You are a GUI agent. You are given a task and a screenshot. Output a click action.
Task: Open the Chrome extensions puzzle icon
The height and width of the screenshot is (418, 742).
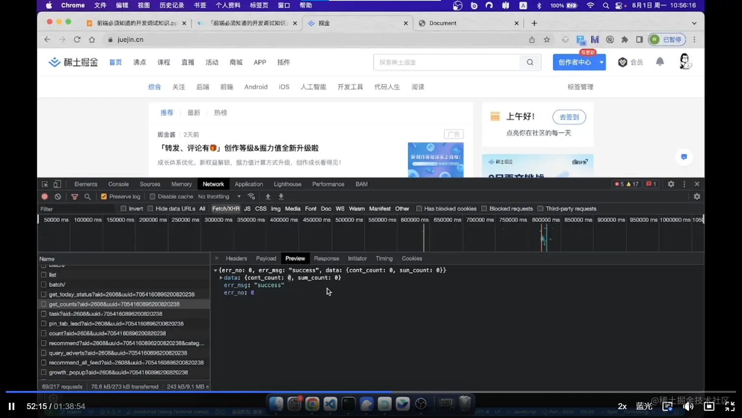click(625, 40)
